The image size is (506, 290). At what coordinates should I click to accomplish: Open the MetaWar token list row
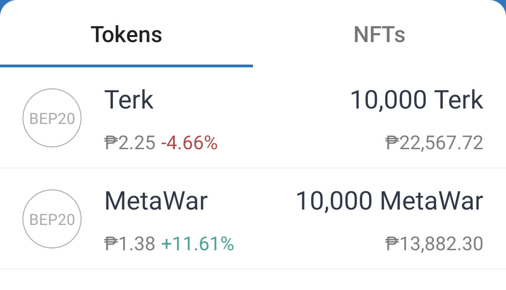[x=253, y=218]
